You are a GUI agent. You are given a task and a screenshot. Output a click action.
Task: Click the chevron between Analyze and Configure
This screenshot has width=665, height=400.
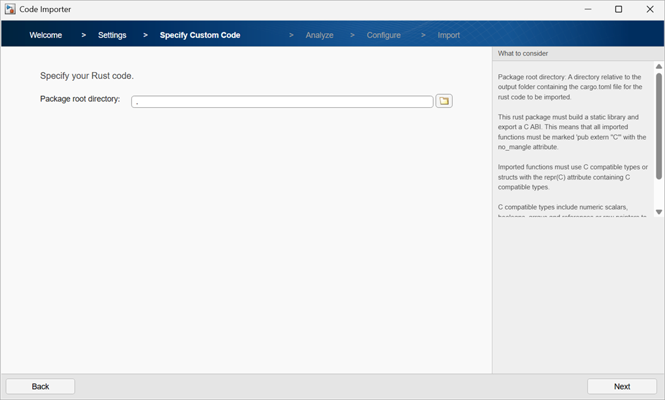[352, 34]
